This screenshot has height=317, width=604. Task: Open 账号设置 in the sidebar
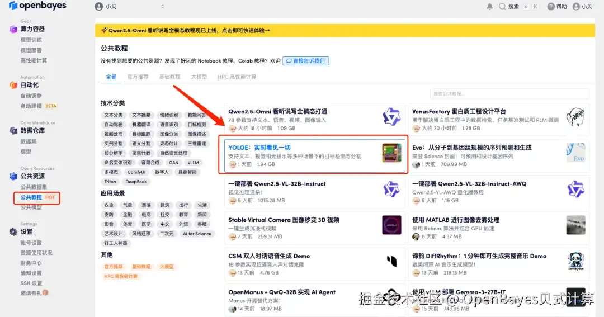[x=31, y=243]
